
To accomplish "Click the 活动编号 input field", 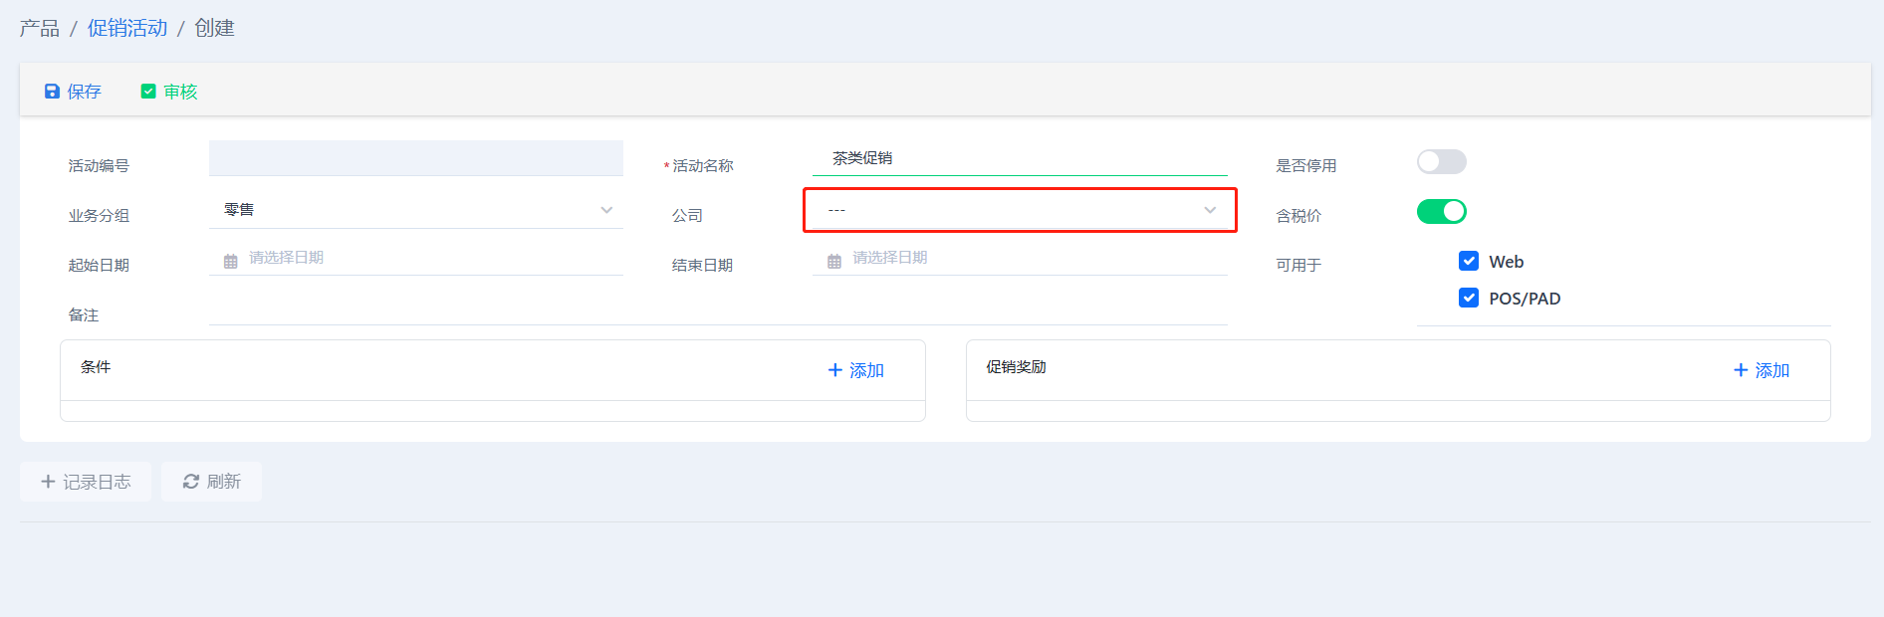I will click(416, 158).
